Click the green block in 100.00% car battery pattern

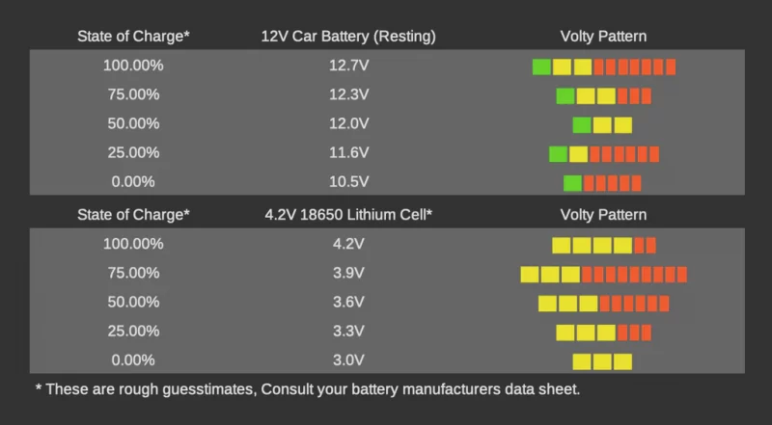point(541,66)
